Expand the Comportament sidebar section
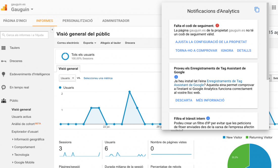The height and width of the screenshot is (168, 278). pos(13,147)
